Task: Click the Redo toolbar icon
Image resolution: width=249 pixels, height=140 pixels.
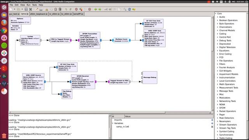Action: point(70,9)
